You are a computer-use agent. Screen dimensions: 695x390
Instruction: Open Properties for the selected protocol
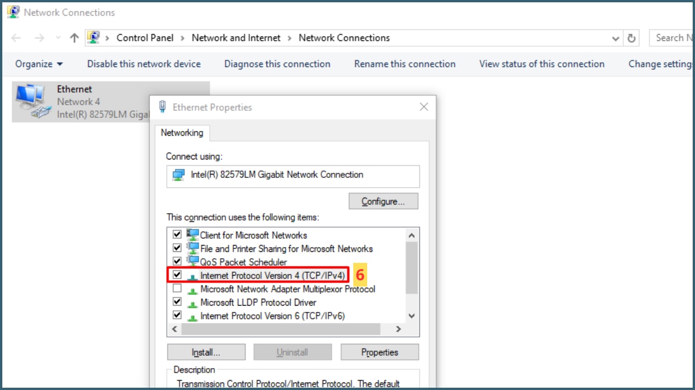379,352
